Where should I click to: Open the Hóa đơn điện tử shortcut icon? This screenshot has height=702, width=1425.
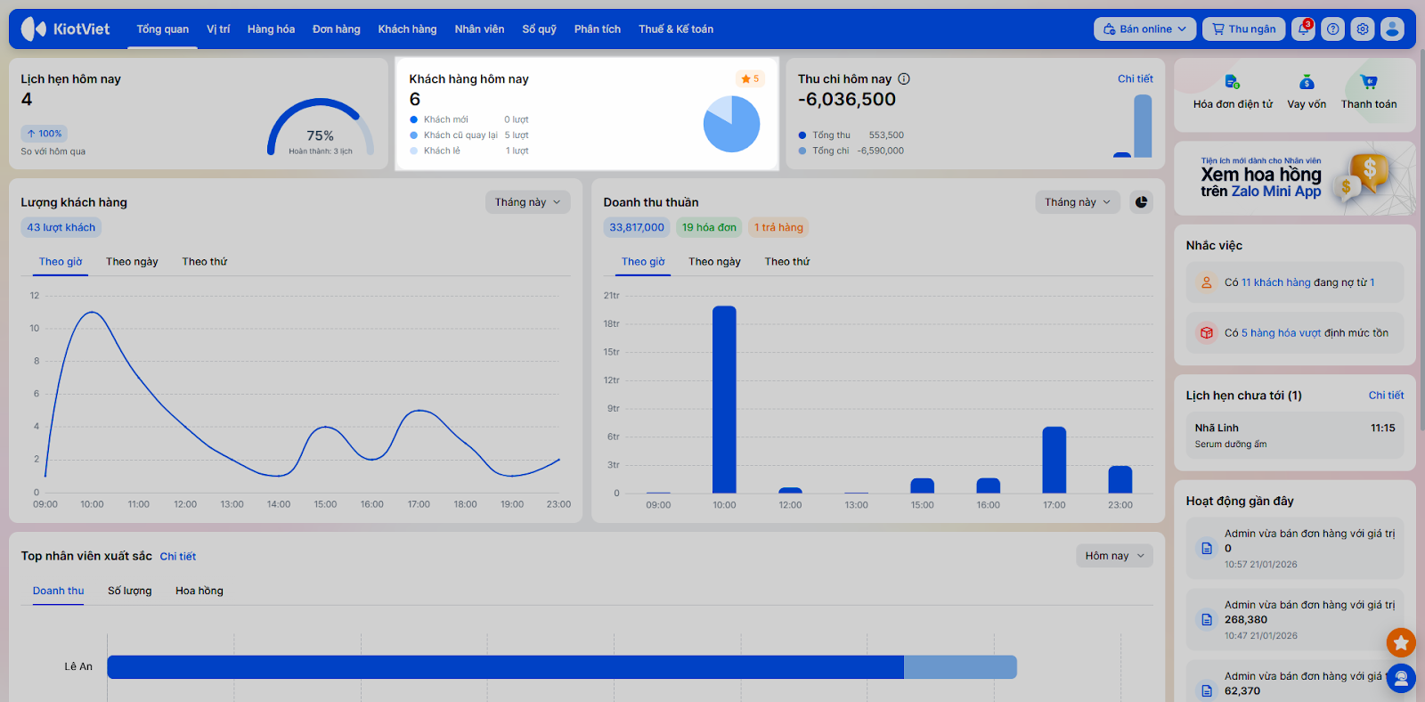click(x=1232, y=83)
